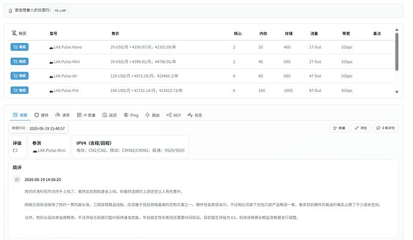Switch to the IP 质量 tab
413x240 pixels.
(x=86, y=115)
